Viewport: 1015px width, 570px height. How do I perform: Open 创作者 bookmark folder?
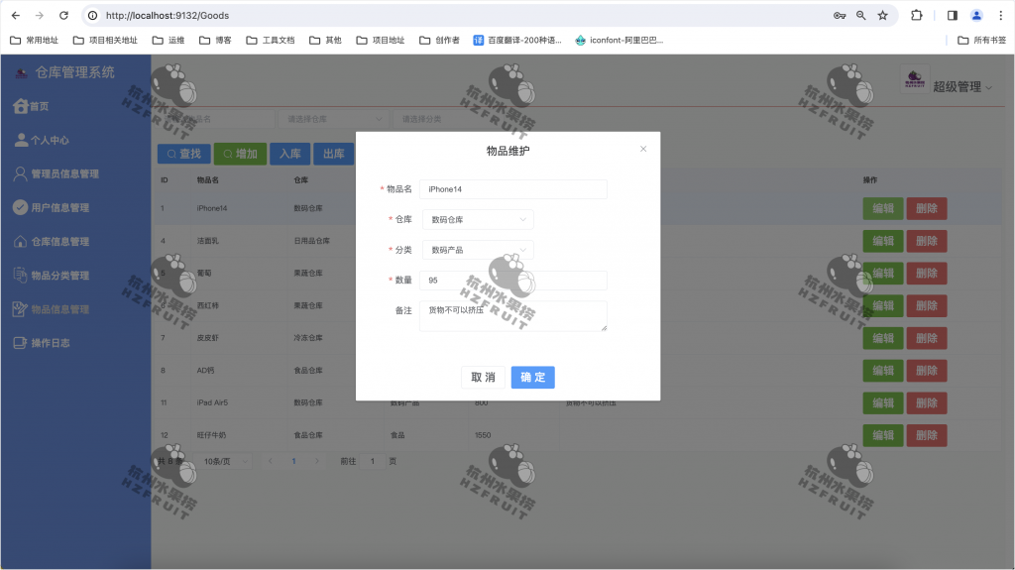[x=439, y=41]
